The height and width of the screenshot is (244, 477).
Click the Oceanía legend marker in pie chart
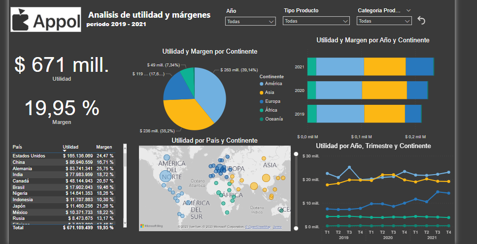[261, 119]
